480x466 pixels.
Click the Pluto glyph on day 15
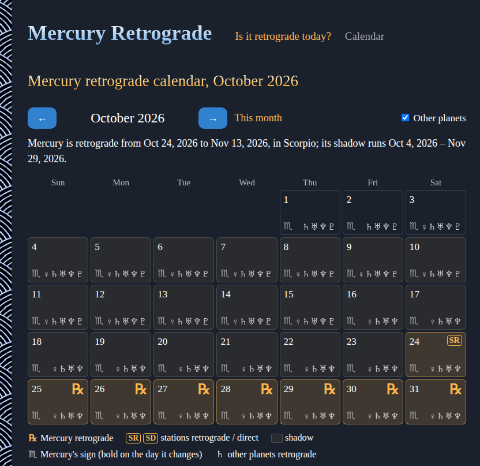coord(332,322)
